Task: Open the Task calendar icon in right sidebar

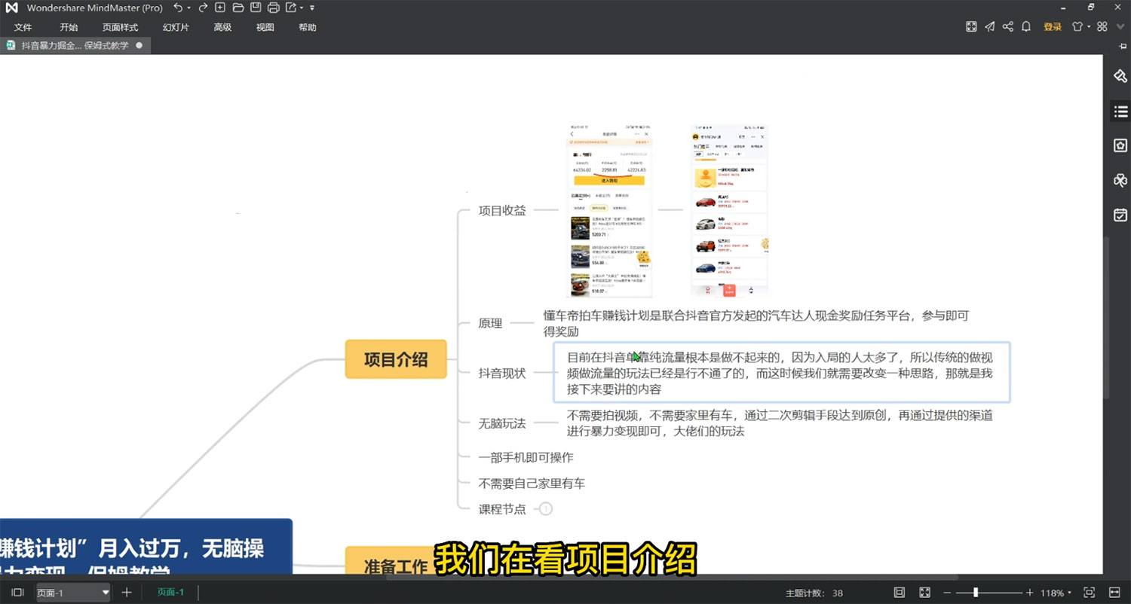Action: click(1120, 215)
